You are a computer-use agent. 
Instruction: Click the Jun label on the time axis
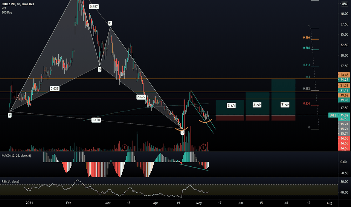(x=240, y=203)
